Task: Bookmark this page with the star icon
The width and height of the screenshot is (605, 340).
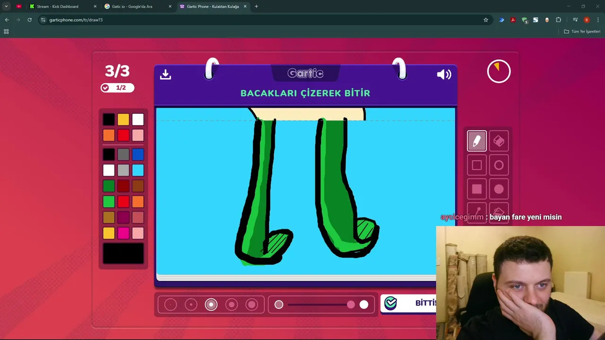Action: [x=485, y=20]
